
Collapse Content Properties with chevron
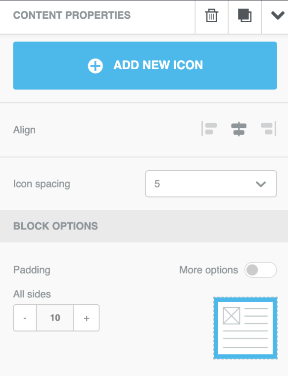[x=278, y=16]
